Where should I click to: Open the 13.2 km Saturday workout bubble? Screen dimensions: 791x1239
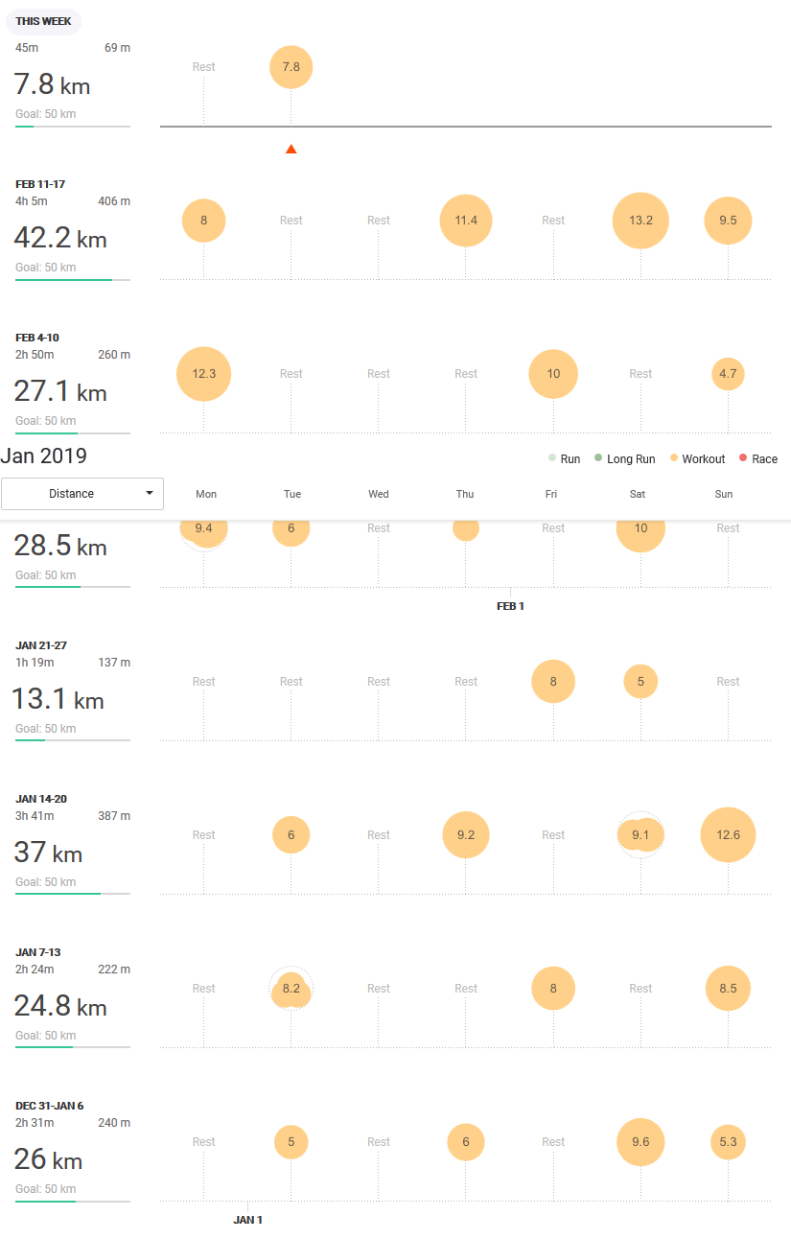tap(640, 221)
